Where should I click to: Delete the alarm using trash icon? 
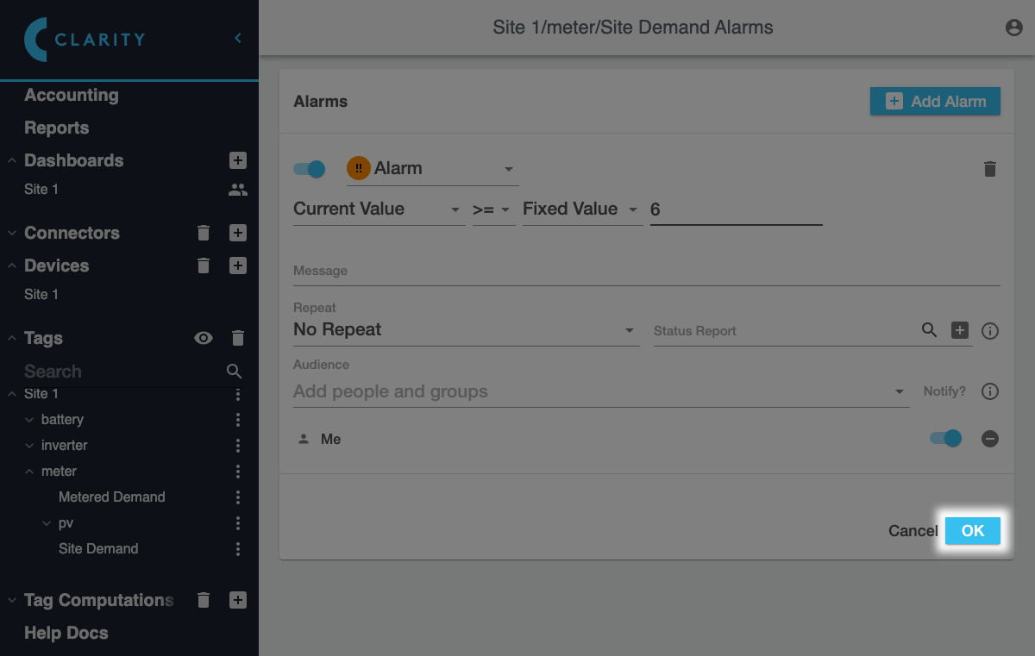pos(990,169)
